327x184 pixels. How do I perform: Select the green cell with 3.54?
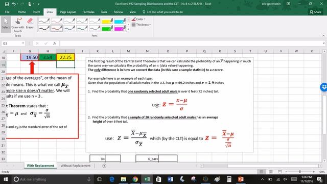pos(48,57)
